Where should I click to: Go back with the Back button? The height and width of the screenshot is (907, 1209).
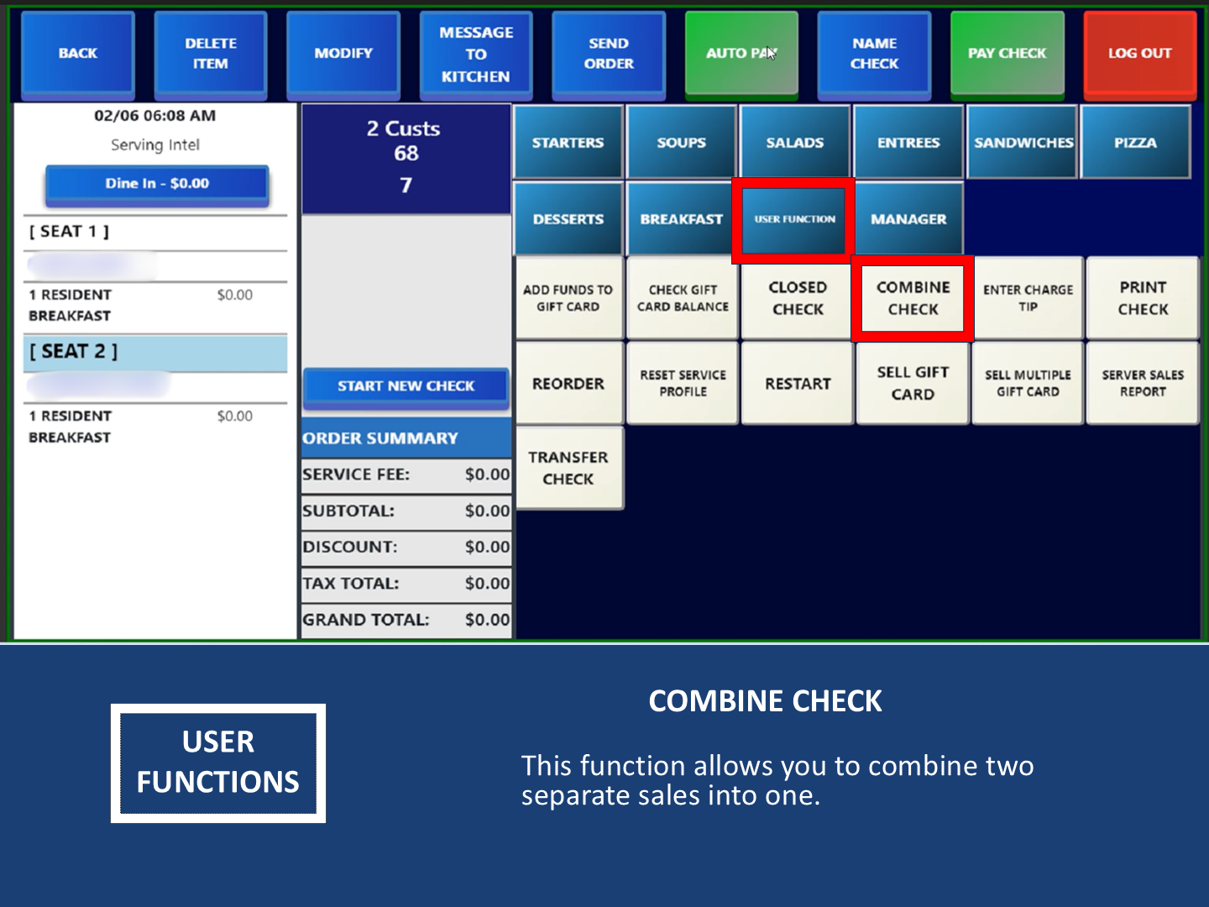point(77,53)
